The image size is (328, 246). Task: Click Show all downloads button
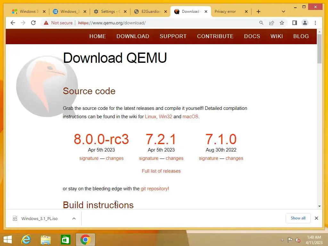tap(298, 218)
